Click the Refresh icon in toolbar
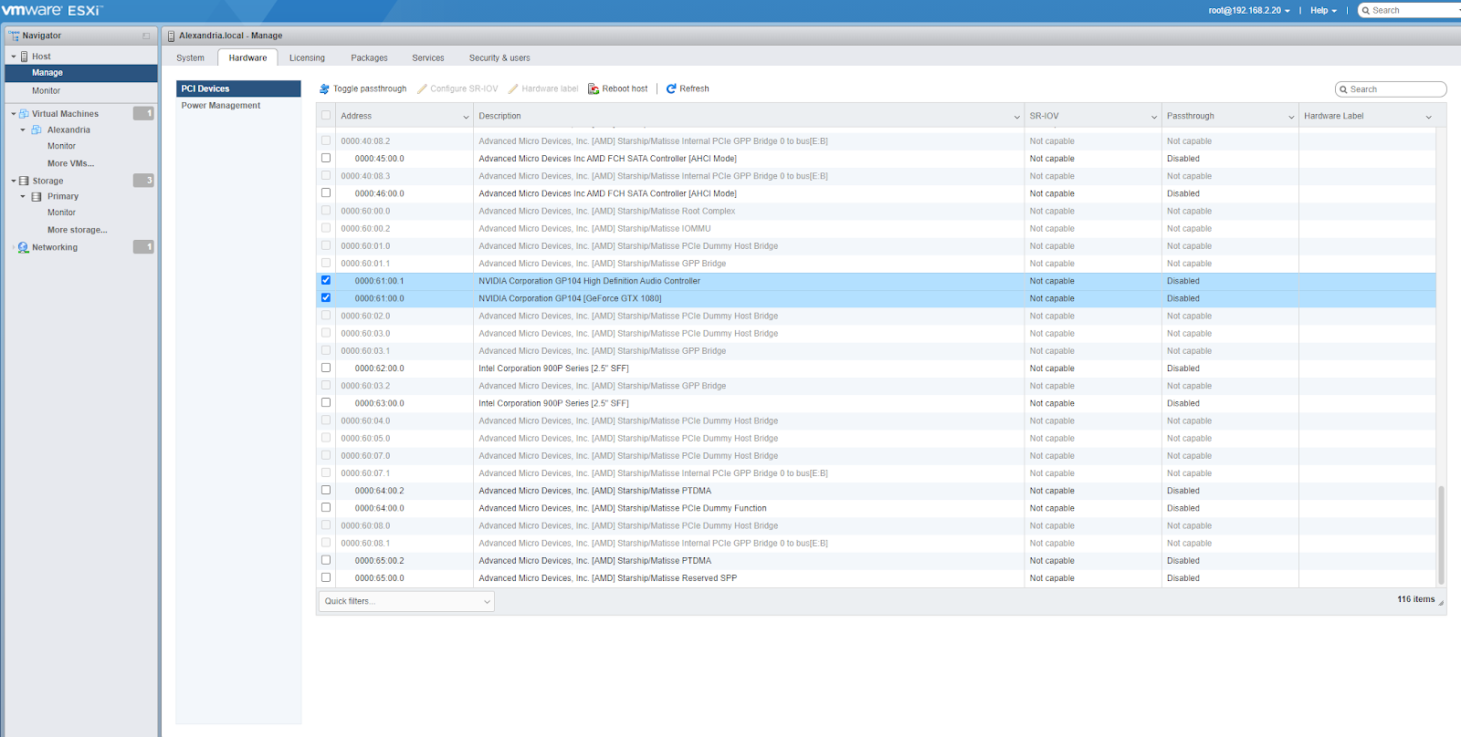Viewport: 1461px width, 737px height. (x=671, y=88)
